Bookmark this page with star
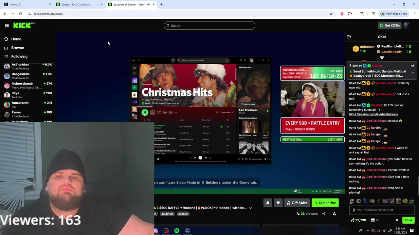 click(331, 14)
